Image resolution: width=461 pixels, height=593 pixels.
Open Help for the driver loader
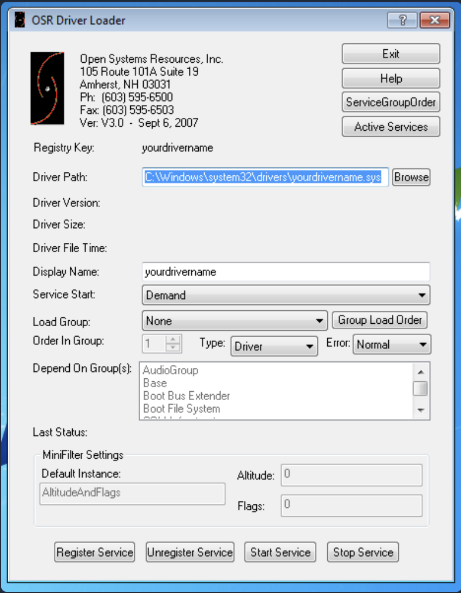[391, 78]
